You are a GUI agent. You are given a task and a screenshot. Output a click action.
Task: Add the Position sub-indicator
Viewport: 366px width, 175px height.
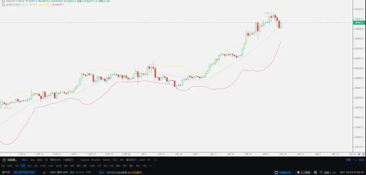(x=96, y=160)
